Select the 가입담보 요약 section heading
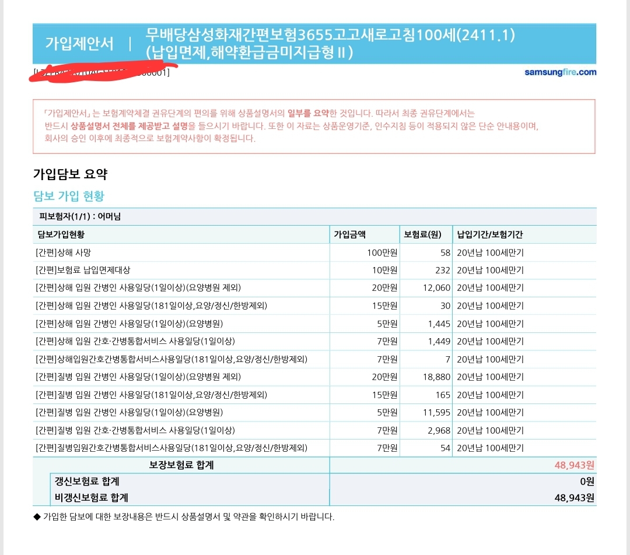The width and height of the screenshot is (630, 555). (x=70, y=174)
